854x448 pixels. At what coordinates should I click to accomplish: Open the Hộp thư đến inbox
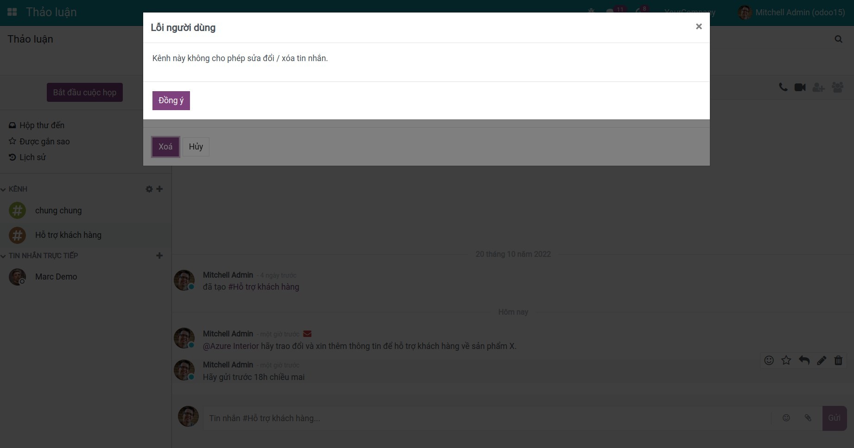click(x=42, y=125)
